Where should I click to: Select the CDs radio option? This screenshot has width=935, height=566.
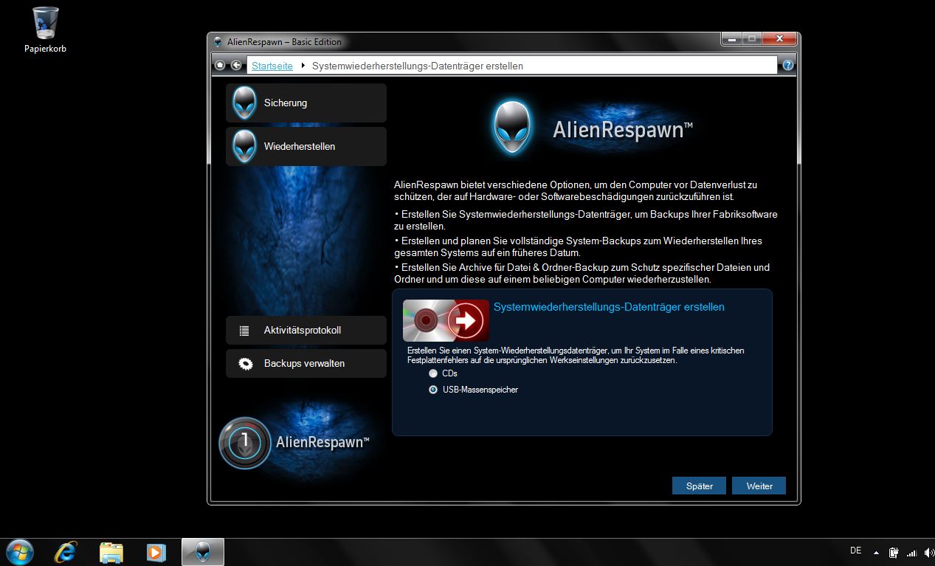coord(434,373)
